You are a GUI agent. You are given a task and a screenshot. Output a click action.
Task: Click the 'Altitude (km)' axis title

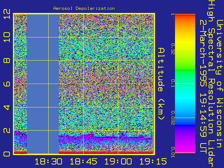click(x=161, y=84)
